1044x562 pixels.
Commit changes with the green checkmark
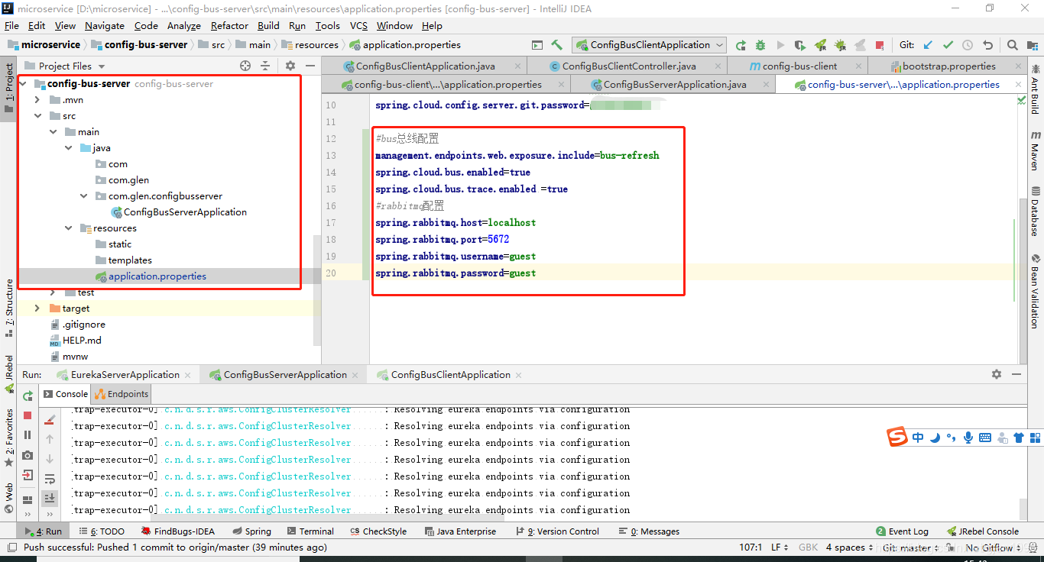(948, 45)
